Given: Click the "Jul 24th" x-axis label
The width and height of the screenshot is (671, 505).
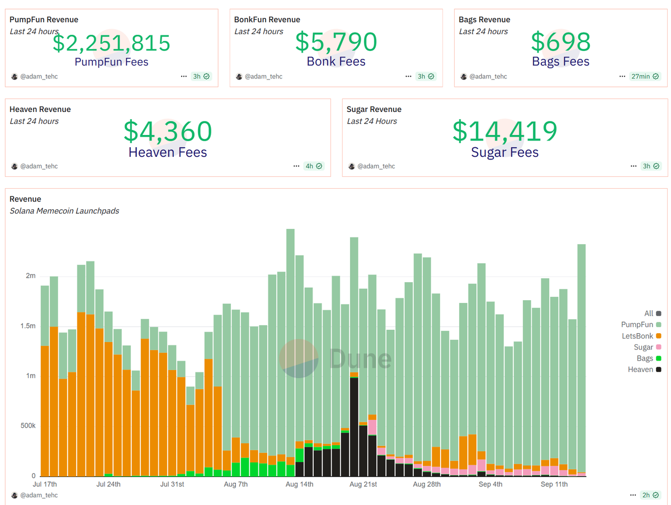Looking at the screenshot, I should (x=108, y=484).
